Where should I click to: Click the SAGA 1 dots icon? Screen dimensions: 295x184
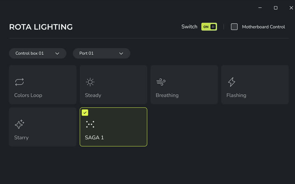click(x=90, y=124)
